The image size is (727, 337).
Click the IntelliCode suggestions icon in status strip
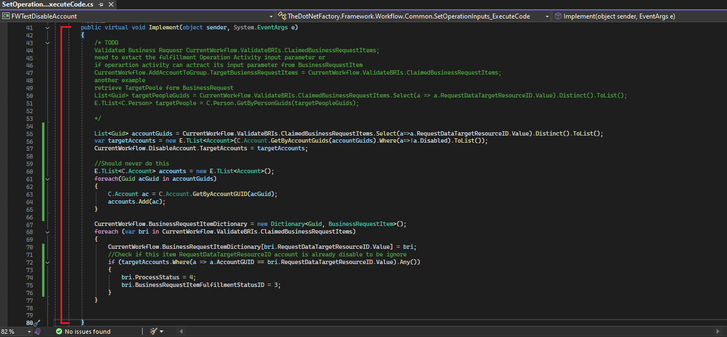point(38,332)
